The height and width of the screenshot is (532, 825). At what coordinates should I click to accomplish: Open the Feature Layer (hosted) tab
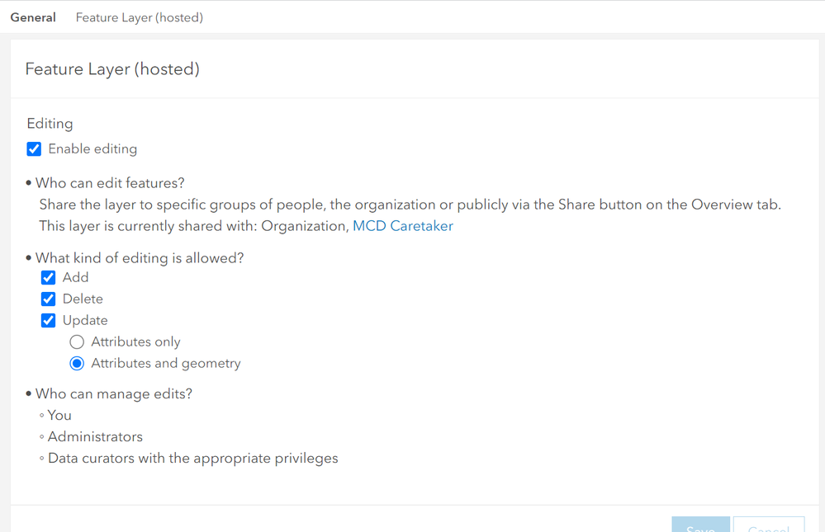(139, 17)
